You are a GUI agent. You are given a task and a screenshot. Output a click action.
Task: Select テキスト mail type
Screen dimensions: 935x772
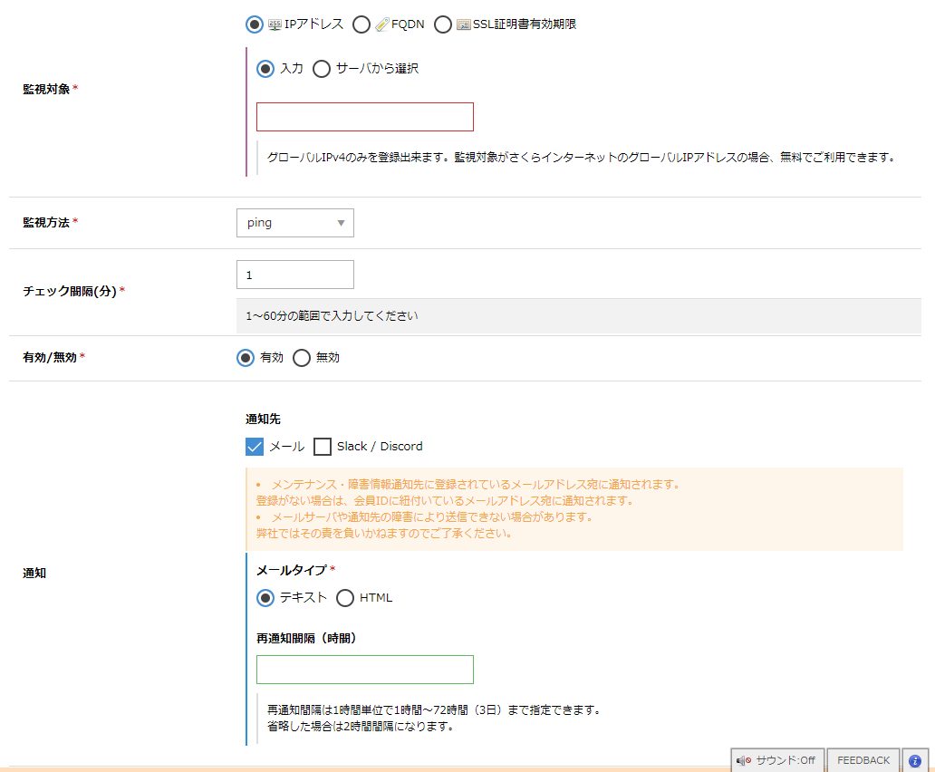pyautogui.click(x=265, y=598)
